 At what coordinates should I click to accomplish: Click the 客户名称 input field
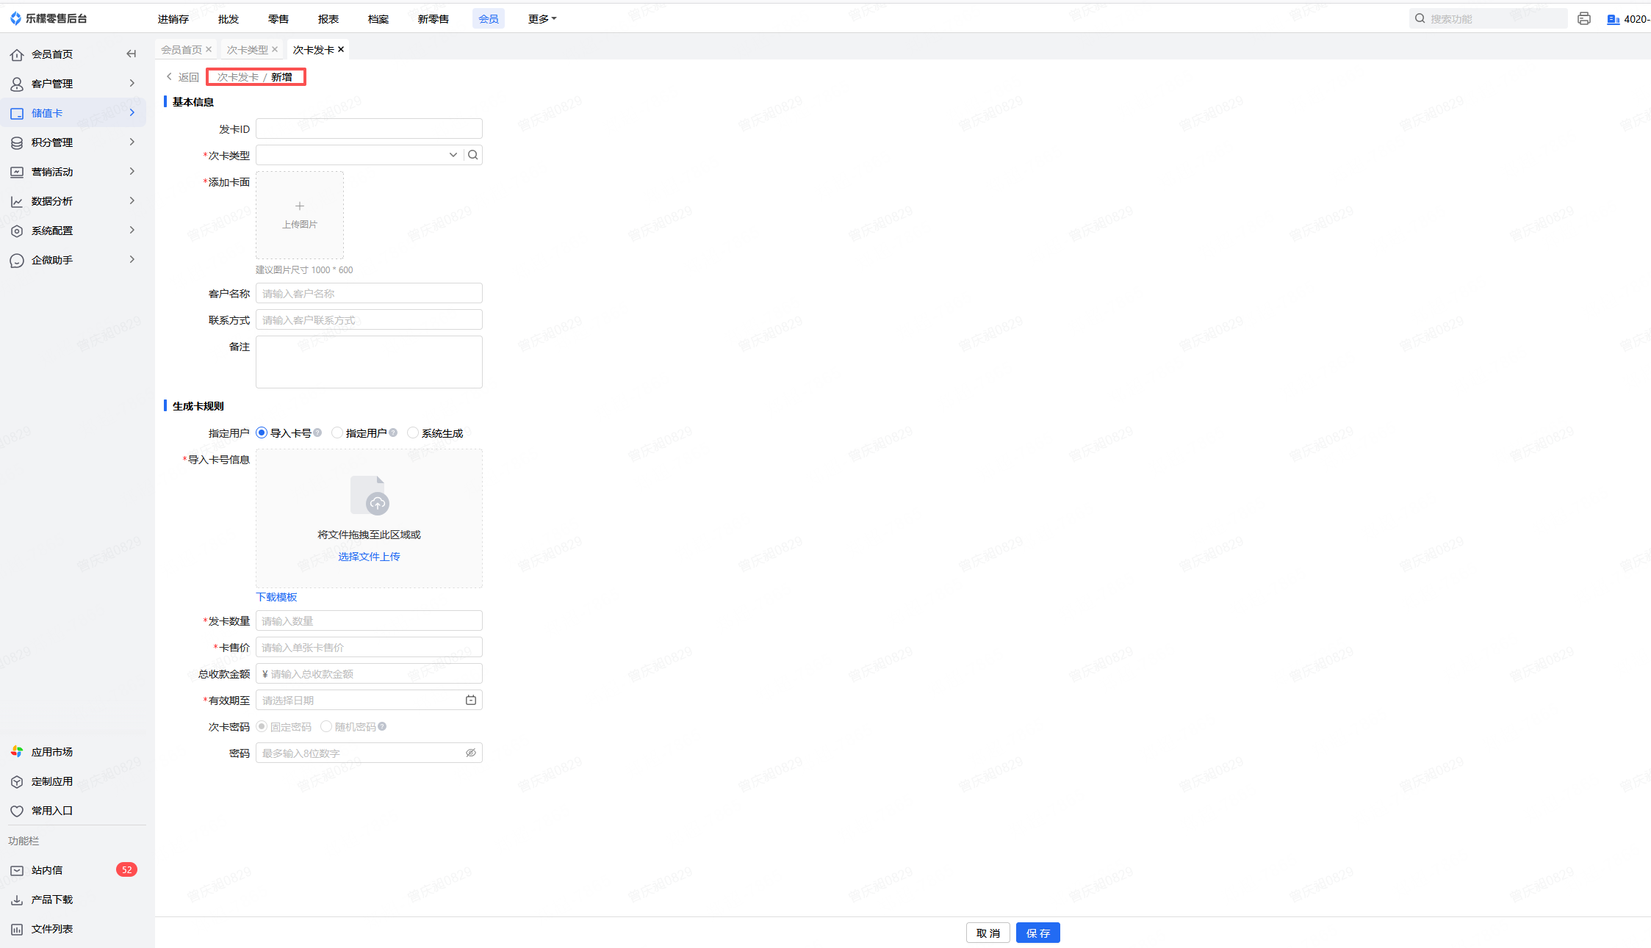tap(369, 294)
